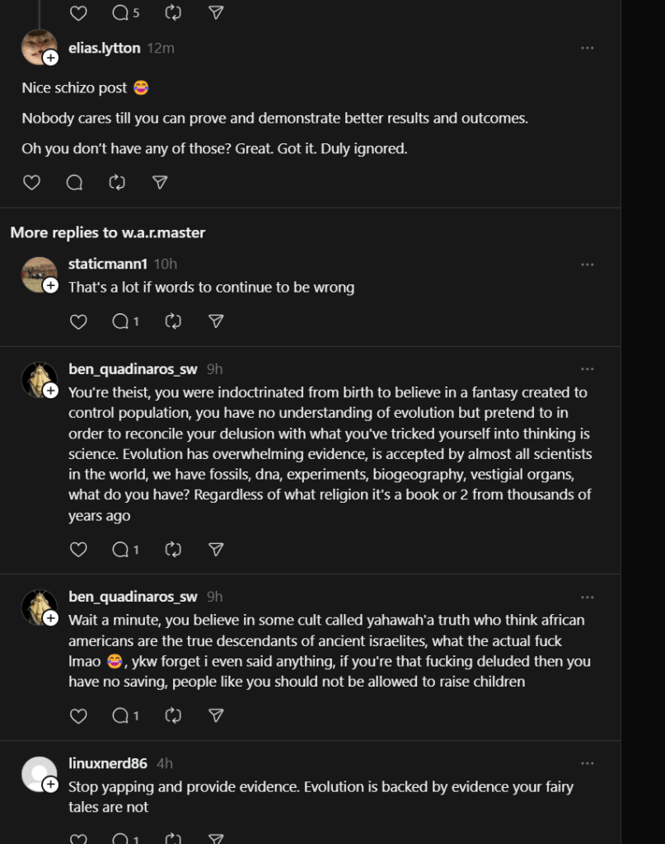The width and height of the screenshot is (665, 844).
Task: Open the reply box on elias.lytton's comment
Action: 74,182
